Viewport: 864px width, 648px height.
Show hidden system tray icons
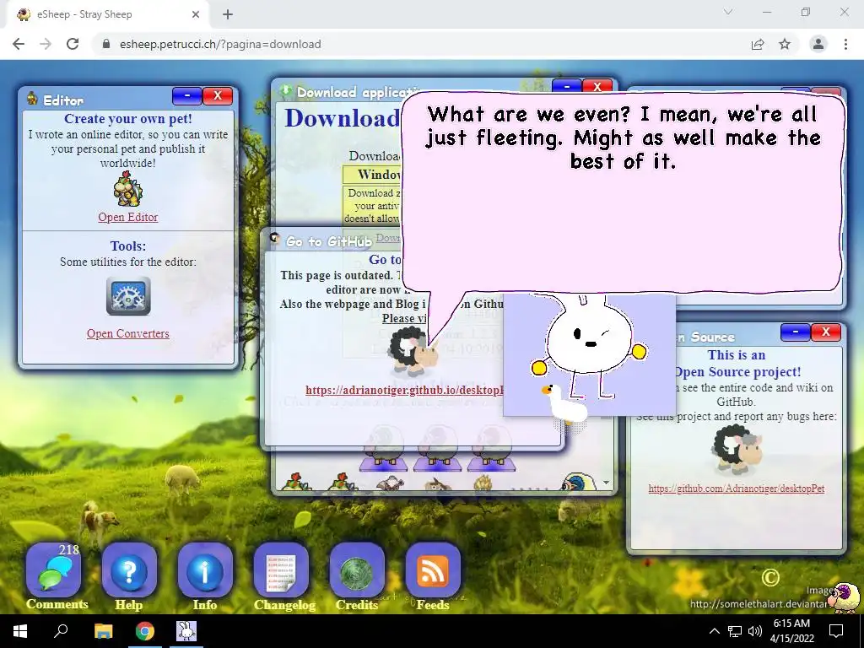click(714, 631)
